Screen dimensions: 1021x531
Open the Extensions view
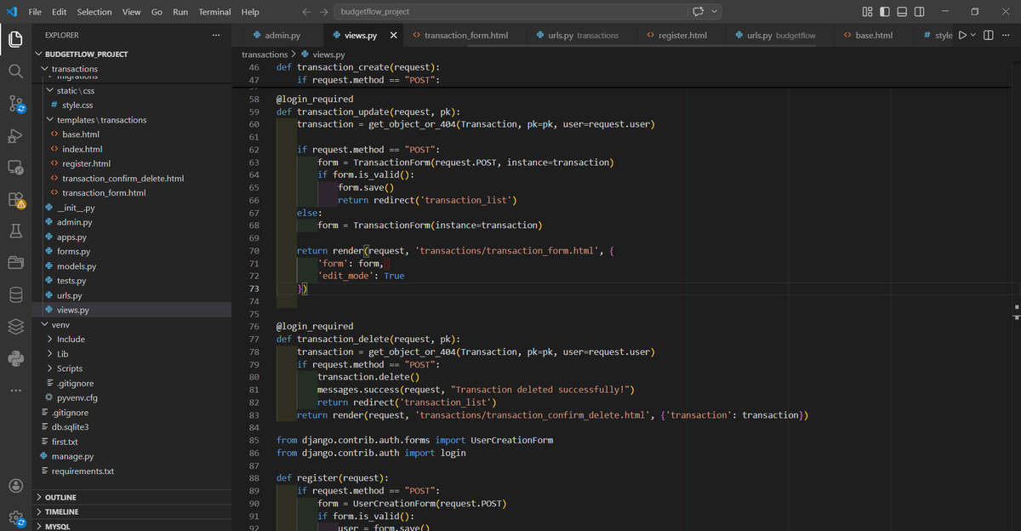pyautogui.click(x=16, y=200)
